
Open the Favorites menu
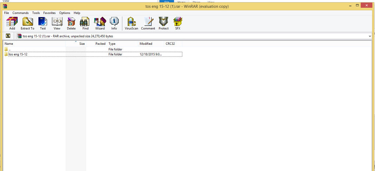[x=49, y=13]
